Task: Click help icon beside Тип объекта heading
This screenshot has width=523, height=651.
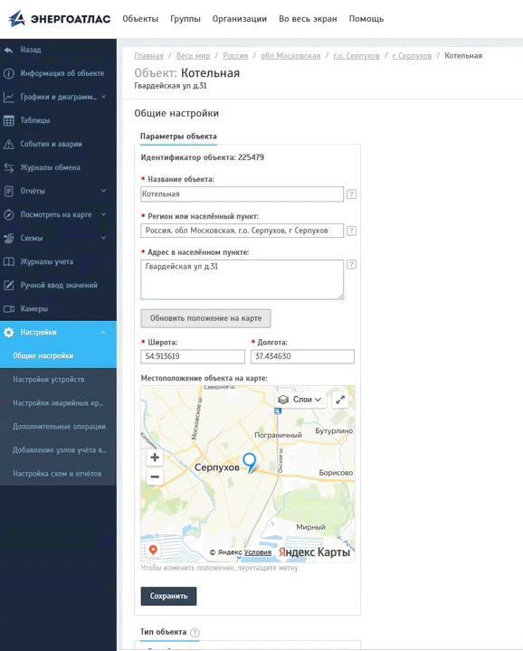Action: pyautogui.click(x=195, y=632)
